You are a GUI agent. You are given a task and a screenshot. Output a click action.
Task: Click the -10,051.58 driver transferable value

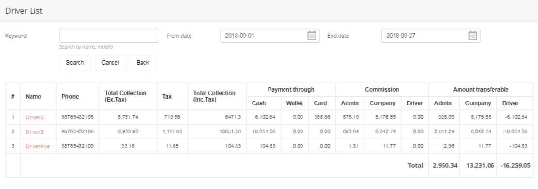coord(515,132)
